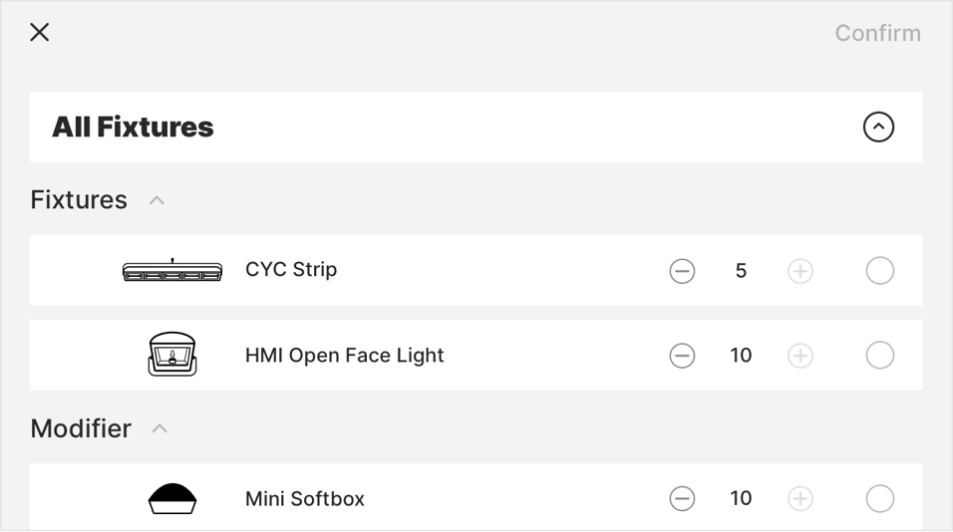Collapse the Fixtures section chevron
953x532 pixels.
pyautogui.click(x=157, y=200)
